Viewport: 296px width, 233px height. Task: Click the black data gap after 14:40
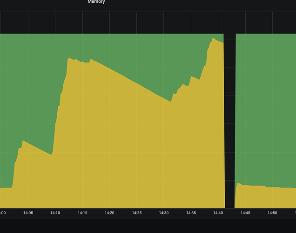[x=230, y=121]
